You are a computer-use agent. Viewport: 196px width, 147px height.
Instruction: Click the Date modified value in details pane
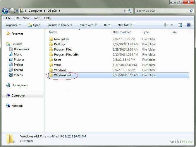(73, 136)
